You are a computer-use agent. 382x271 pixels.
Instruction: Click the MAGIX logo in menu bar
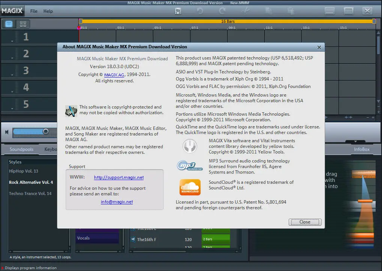click(12, 11)
